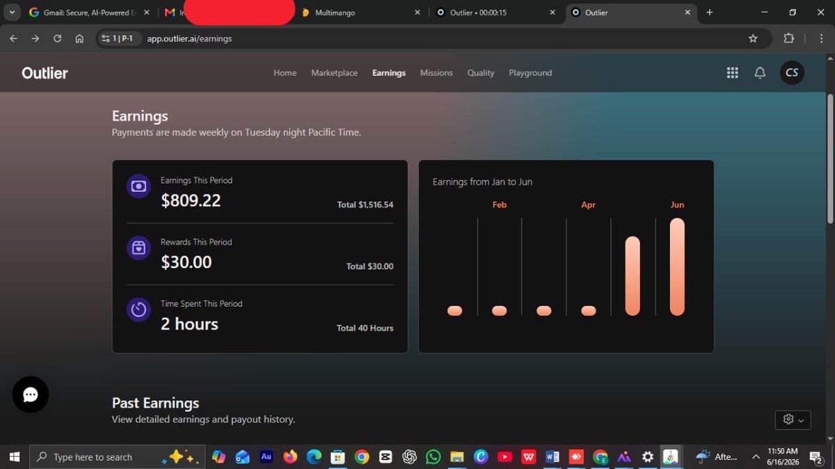Open the apps grid icon in Outlier header
Screen dimensions: 835x469
coord(732,73)
